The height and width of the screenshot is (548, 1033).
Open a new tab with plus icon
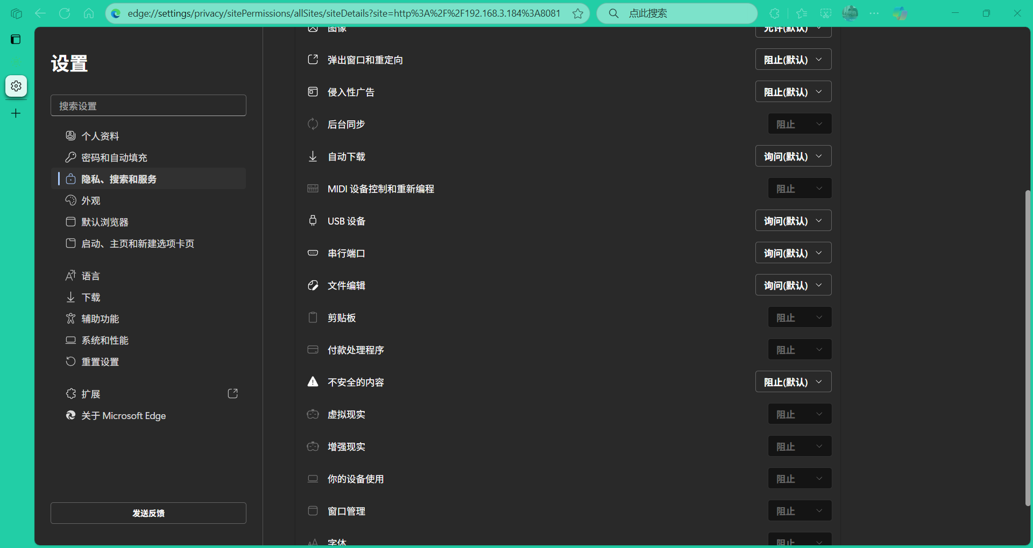point(16,113)
